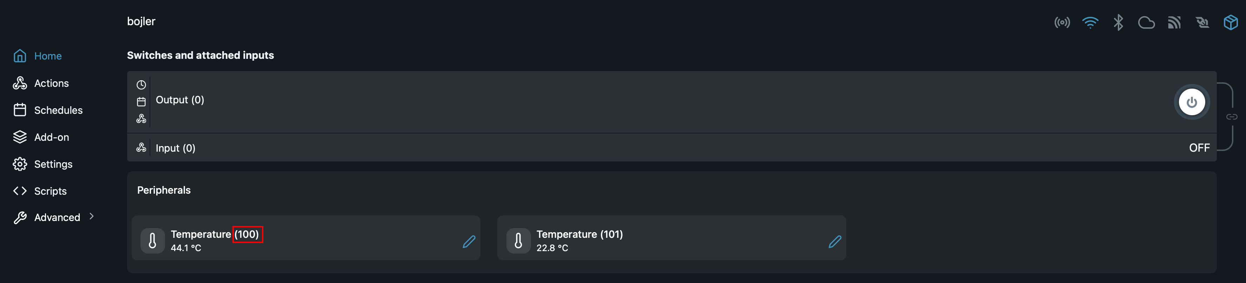Expand the Advanced menu

[x=91, y=216]
